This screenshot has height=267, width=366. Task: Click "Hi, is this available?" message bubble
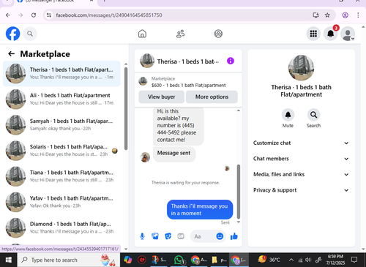179,126
